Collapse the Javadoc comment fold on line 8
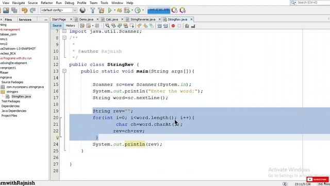Image resolution: width=330 pixels, height=186 pixels. click(x=64, y=38)
